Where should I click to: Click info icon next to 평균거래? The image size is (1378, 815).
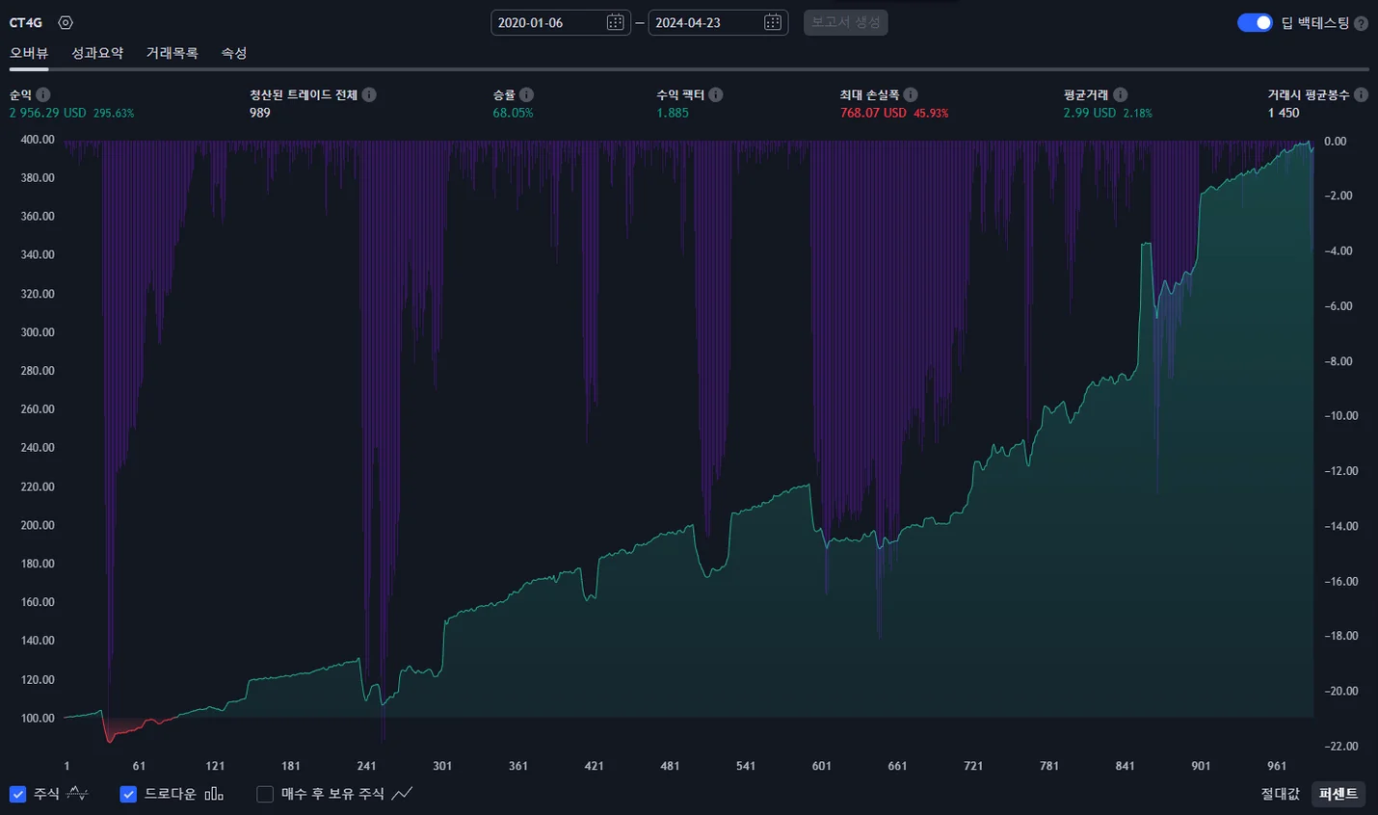[1120, 94]
